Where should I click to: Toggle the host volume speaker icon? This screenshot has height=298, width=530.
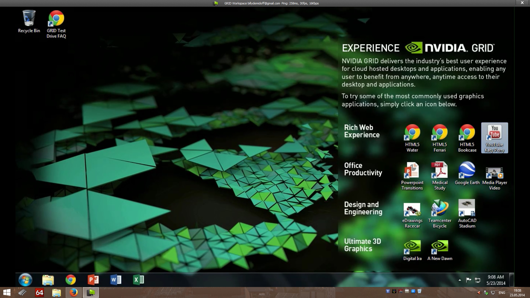tap(479, 292)
